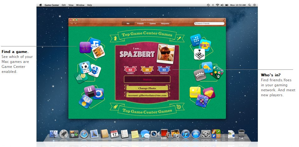Open the #%*! comic bubble game icon
Screen dimensions: 299x147
(x=205, y=45)
